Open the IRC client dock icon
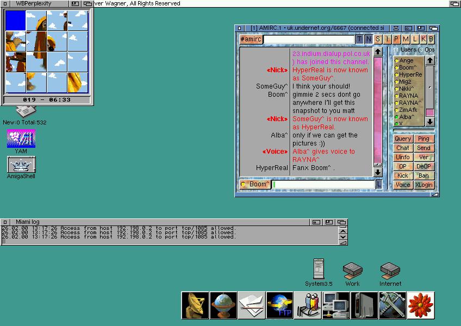This screenshot has width=461, height=326. 308,305
